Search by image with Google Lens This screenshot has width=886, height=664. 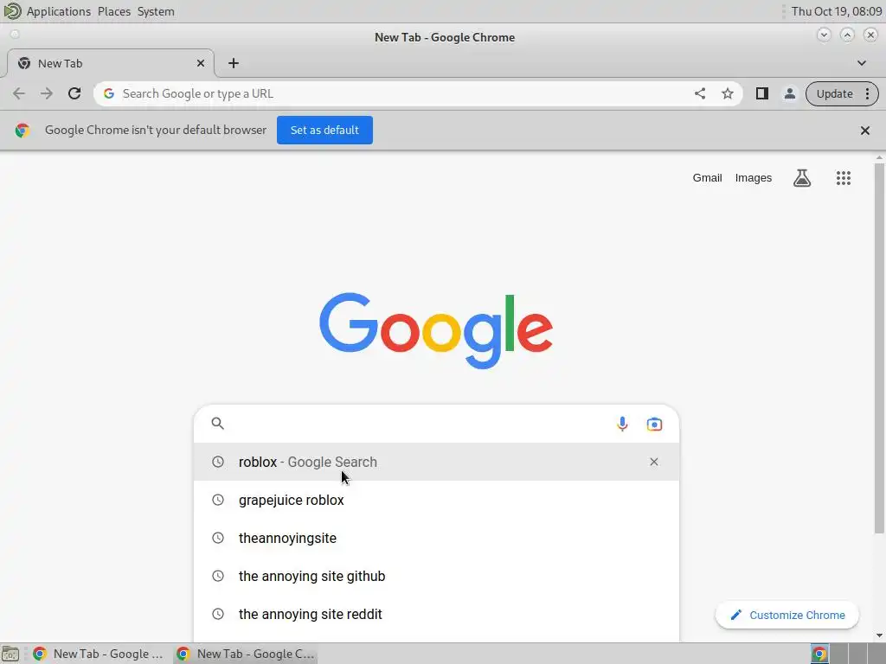654,424
